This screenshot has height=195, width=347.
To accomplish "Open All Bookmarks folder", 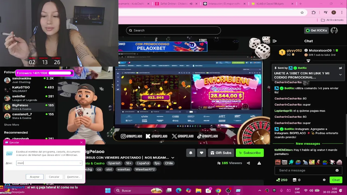I will pyautogui.click(x=332, y=20).
